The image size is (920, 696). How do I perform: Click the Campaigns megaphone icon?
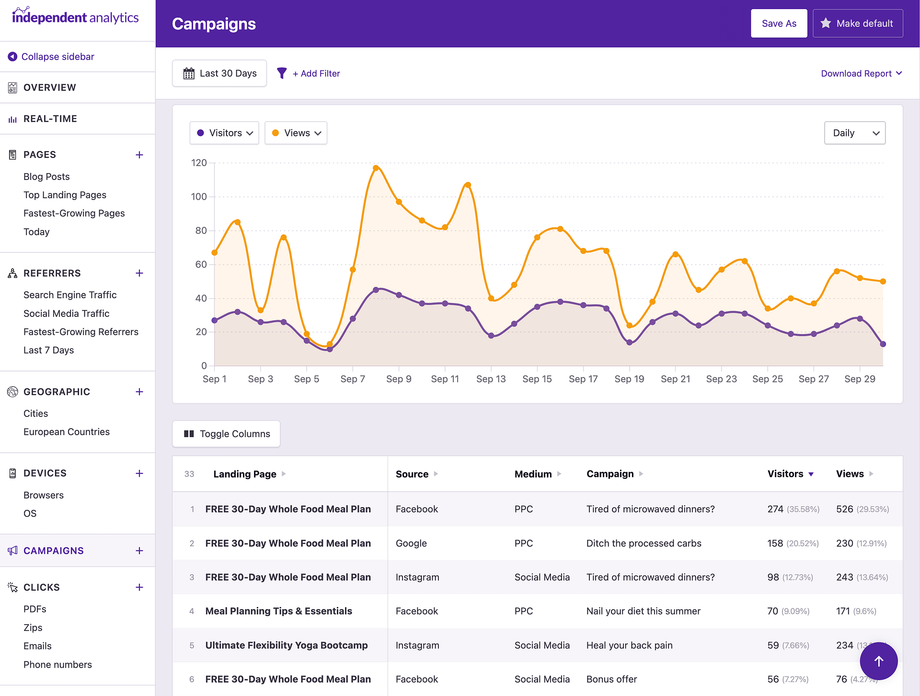click(x=12, y=550)
